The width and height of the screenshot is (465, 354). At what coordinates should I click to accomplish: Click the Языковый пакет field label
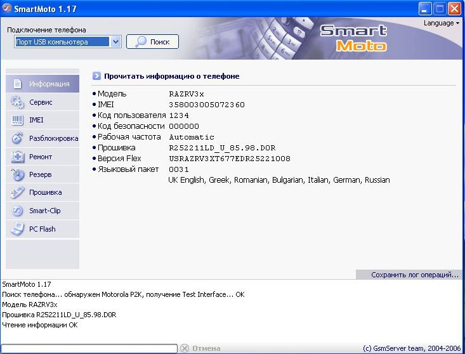128,169
